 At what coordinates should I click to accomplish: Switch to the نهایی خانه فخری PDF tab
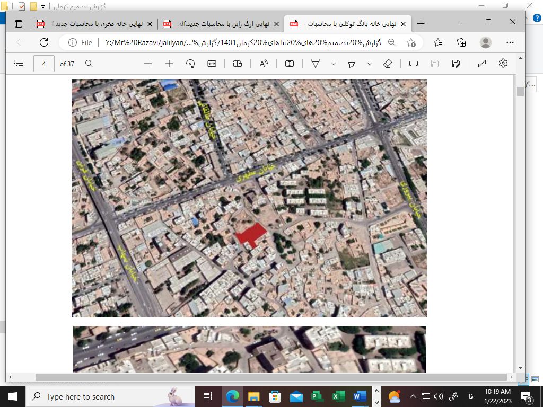(x=94, y=24)
